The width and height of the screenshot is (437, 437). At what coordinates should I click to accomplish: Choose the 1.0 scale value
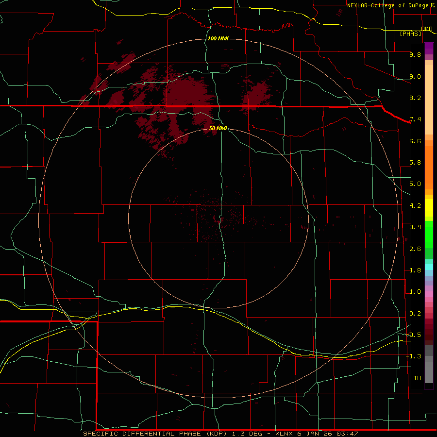pyautogui.click(x=415, y=292)
